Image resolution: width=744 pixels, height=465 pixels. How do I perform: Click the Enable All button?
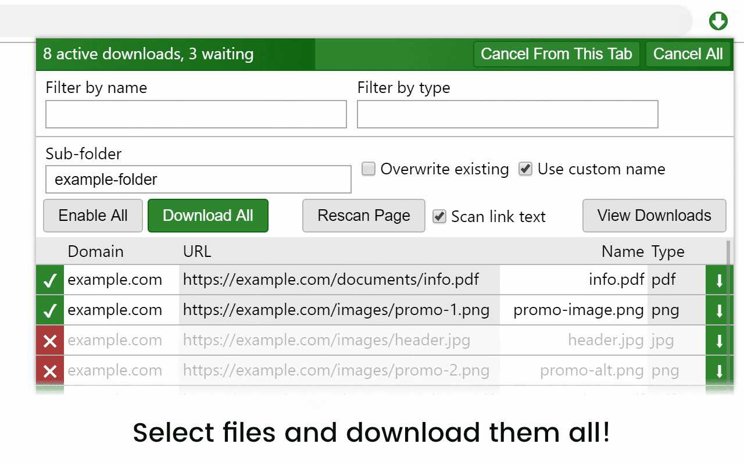pyautogui.click(x=93, y=216)
